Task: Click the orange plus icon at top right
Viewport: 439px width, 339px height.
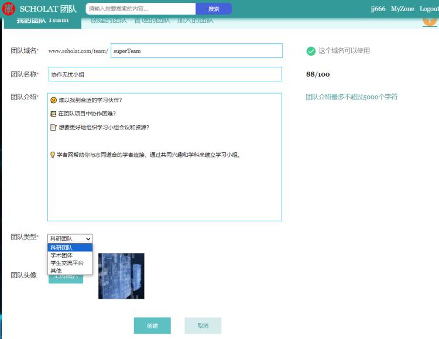Action: tap(430, 19)
